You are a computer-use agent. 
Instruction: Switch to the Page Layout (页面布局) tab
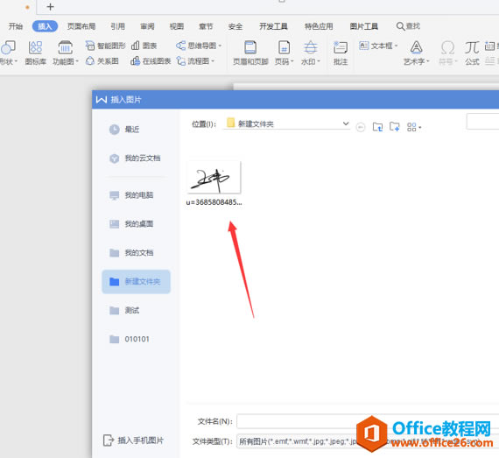point(81,26)
